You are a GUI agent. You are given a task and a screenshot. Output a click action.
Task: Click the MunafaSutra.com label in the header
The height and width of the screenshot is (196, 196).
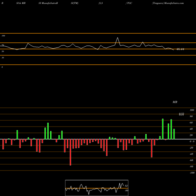(174, 3)
